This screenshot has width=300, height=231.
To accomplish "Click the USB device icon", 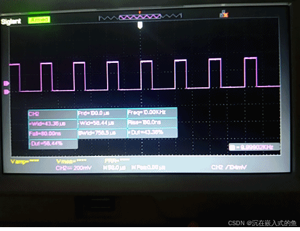I will tap(224, 14).
